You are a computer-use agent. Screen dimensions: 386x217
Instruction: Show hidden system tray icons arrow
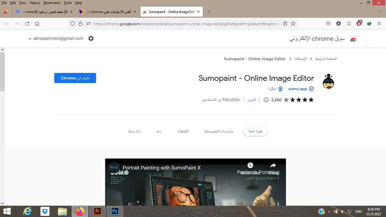pyautogui.click(x=329, y=212)
